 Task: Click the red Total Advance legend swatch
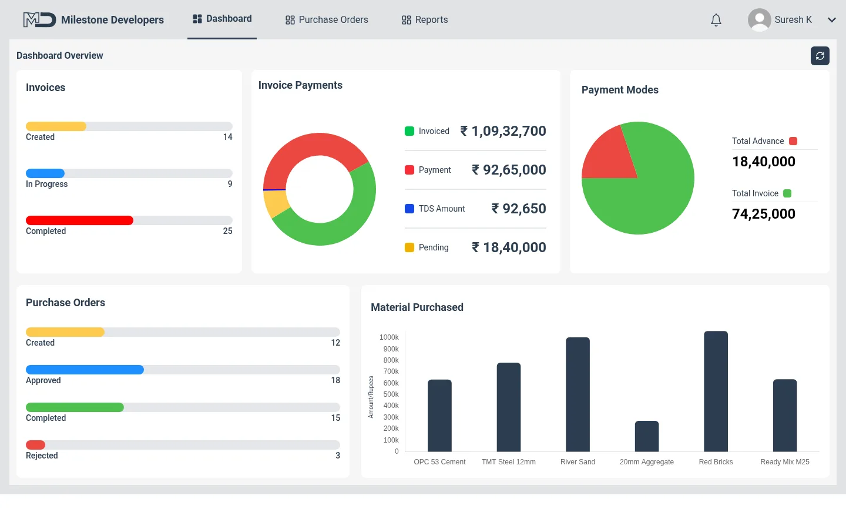793,141
